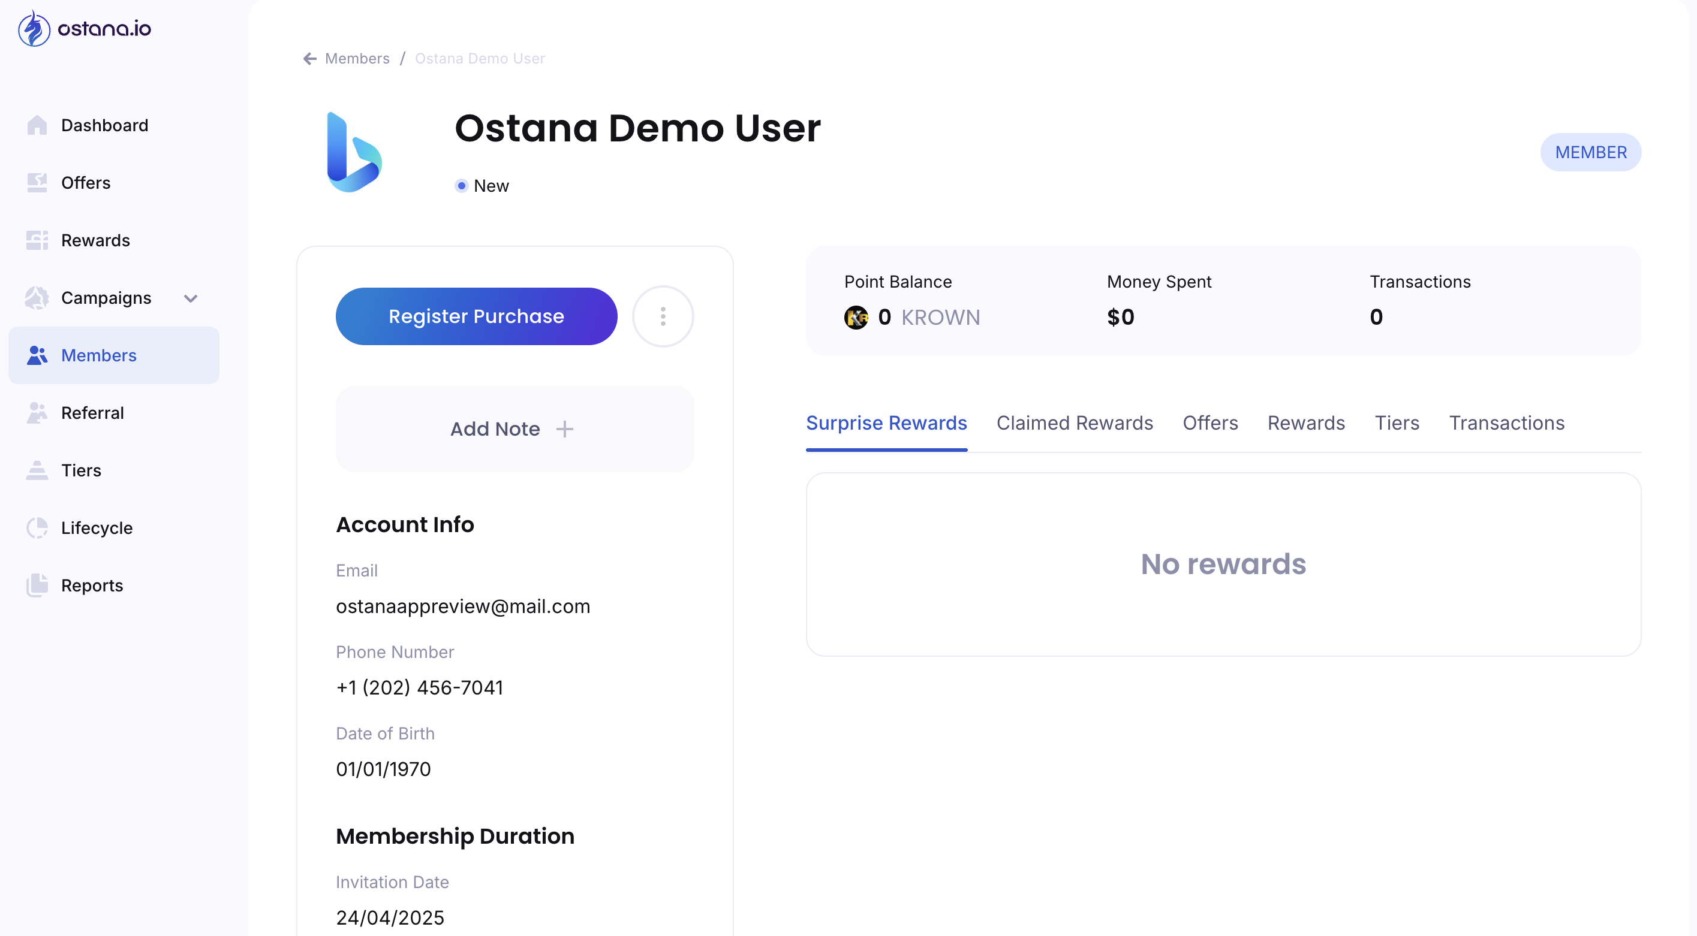Click the email ostanaappreview@mail.com
Screen dimensions: 1697x936
click(x=462, y=606)
